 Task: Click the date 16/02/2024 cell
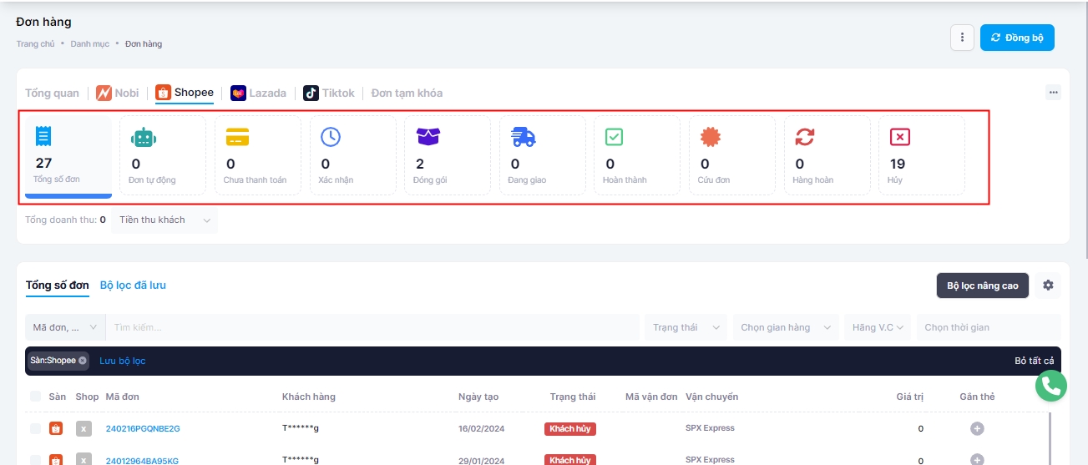(482, 428)
